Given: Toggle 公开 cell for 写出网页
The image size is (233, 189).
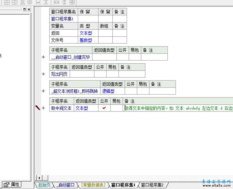Looking at the screenshot, I should tap(100, 74).
